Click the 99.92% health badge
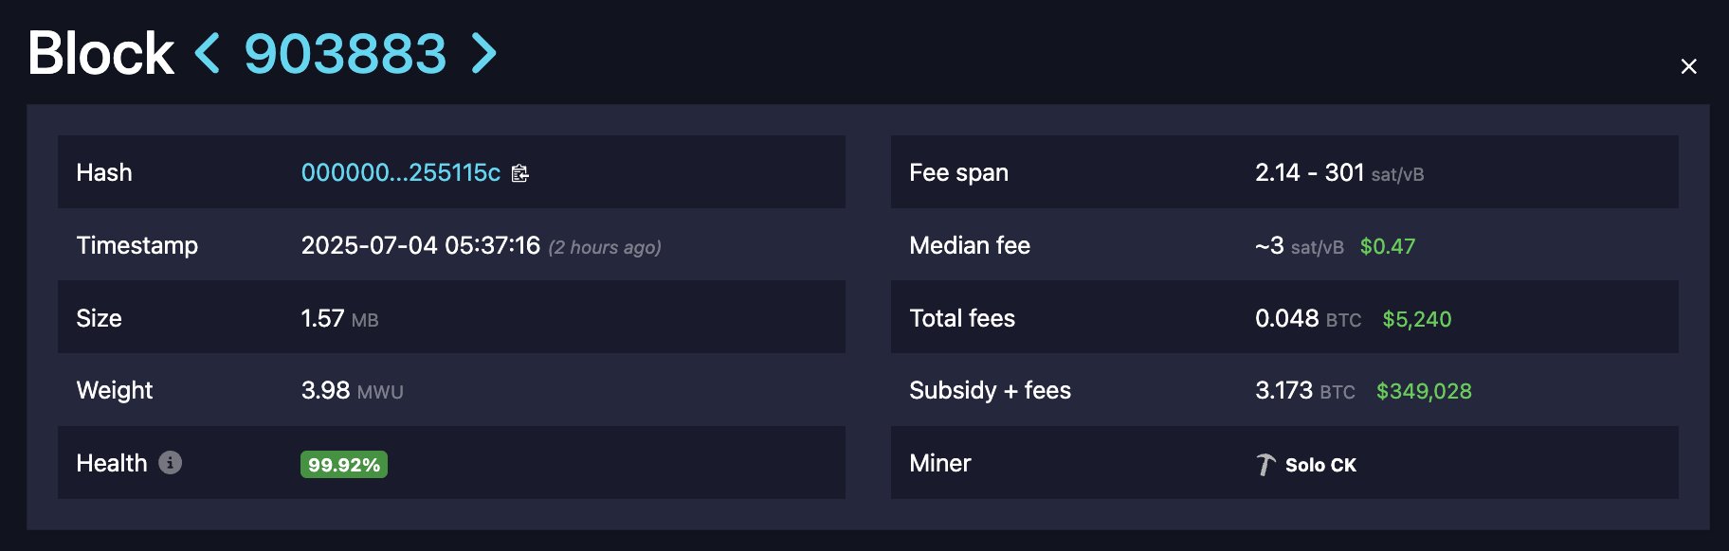This screenshot has height=551, width=1729. pyautogui.click(x=344, y=465)
